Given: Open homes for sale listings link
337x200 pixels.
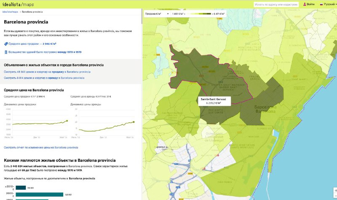Looking at the screenshot, I should coord(47,72).
